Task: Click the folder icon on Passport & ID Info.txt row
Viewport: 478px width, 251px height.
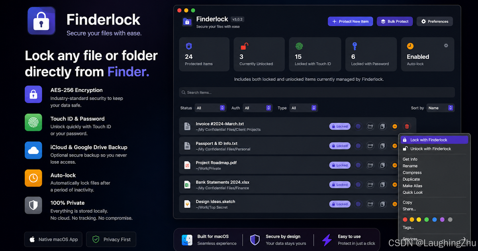Action: [370, 146]
